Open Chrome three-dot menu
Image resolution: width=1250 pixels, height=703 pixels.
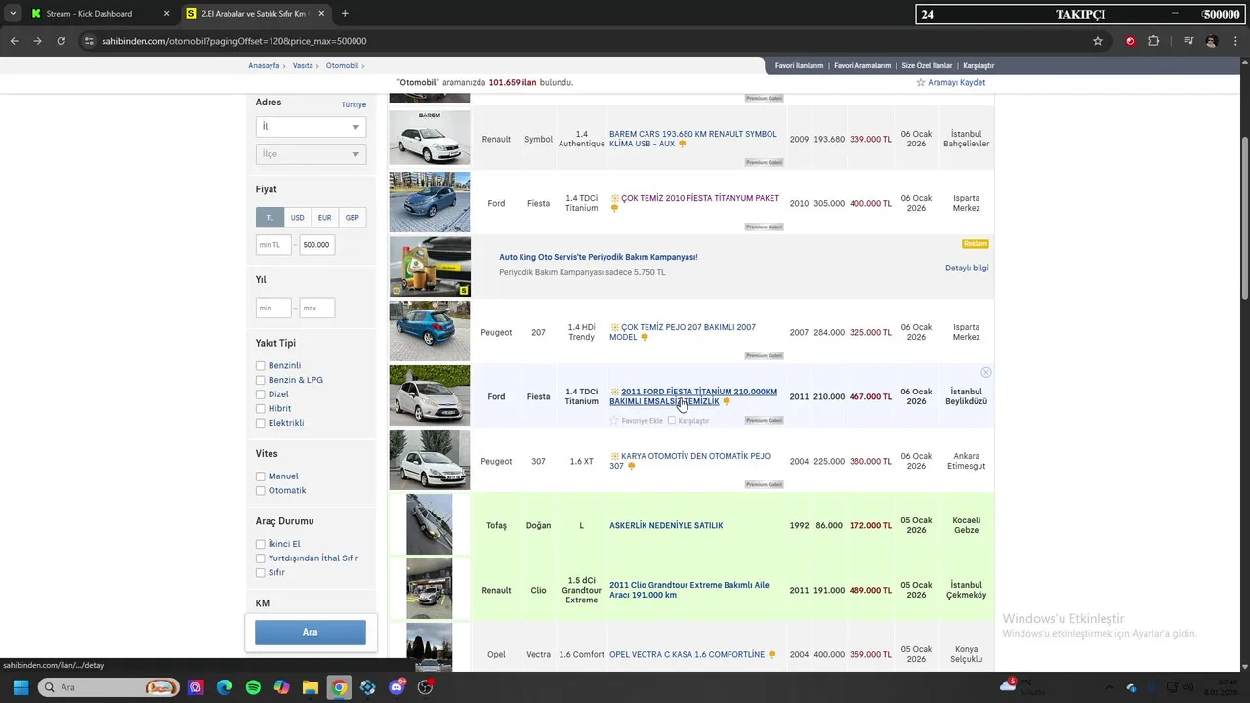[1233, 41]
